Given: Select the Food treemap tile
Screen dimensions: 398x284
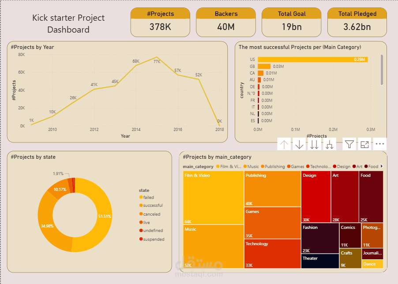Looking at the screenshot, I should (371, 197).
